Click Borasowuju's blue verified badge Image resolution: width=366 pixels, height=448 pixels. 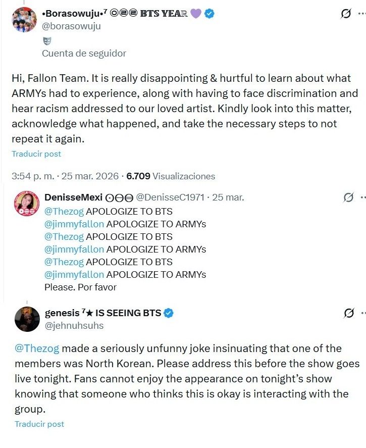pos(209,14)
